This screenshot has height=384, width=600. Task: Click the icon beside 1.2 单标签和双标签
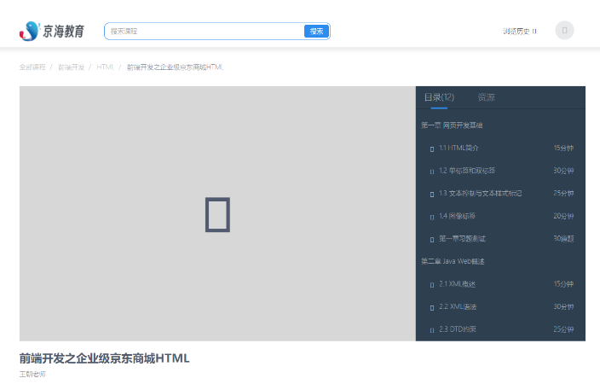[432, 172]
